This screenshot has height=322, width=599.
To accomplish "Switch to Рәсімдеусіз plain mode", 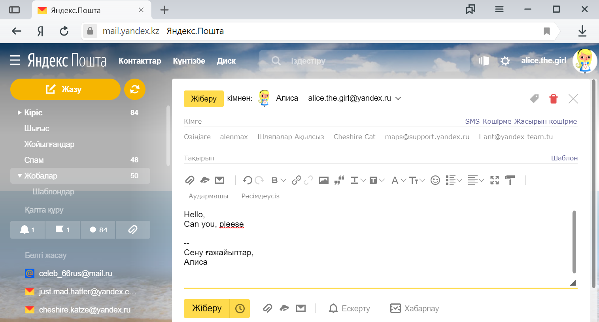I will [261, 196].
